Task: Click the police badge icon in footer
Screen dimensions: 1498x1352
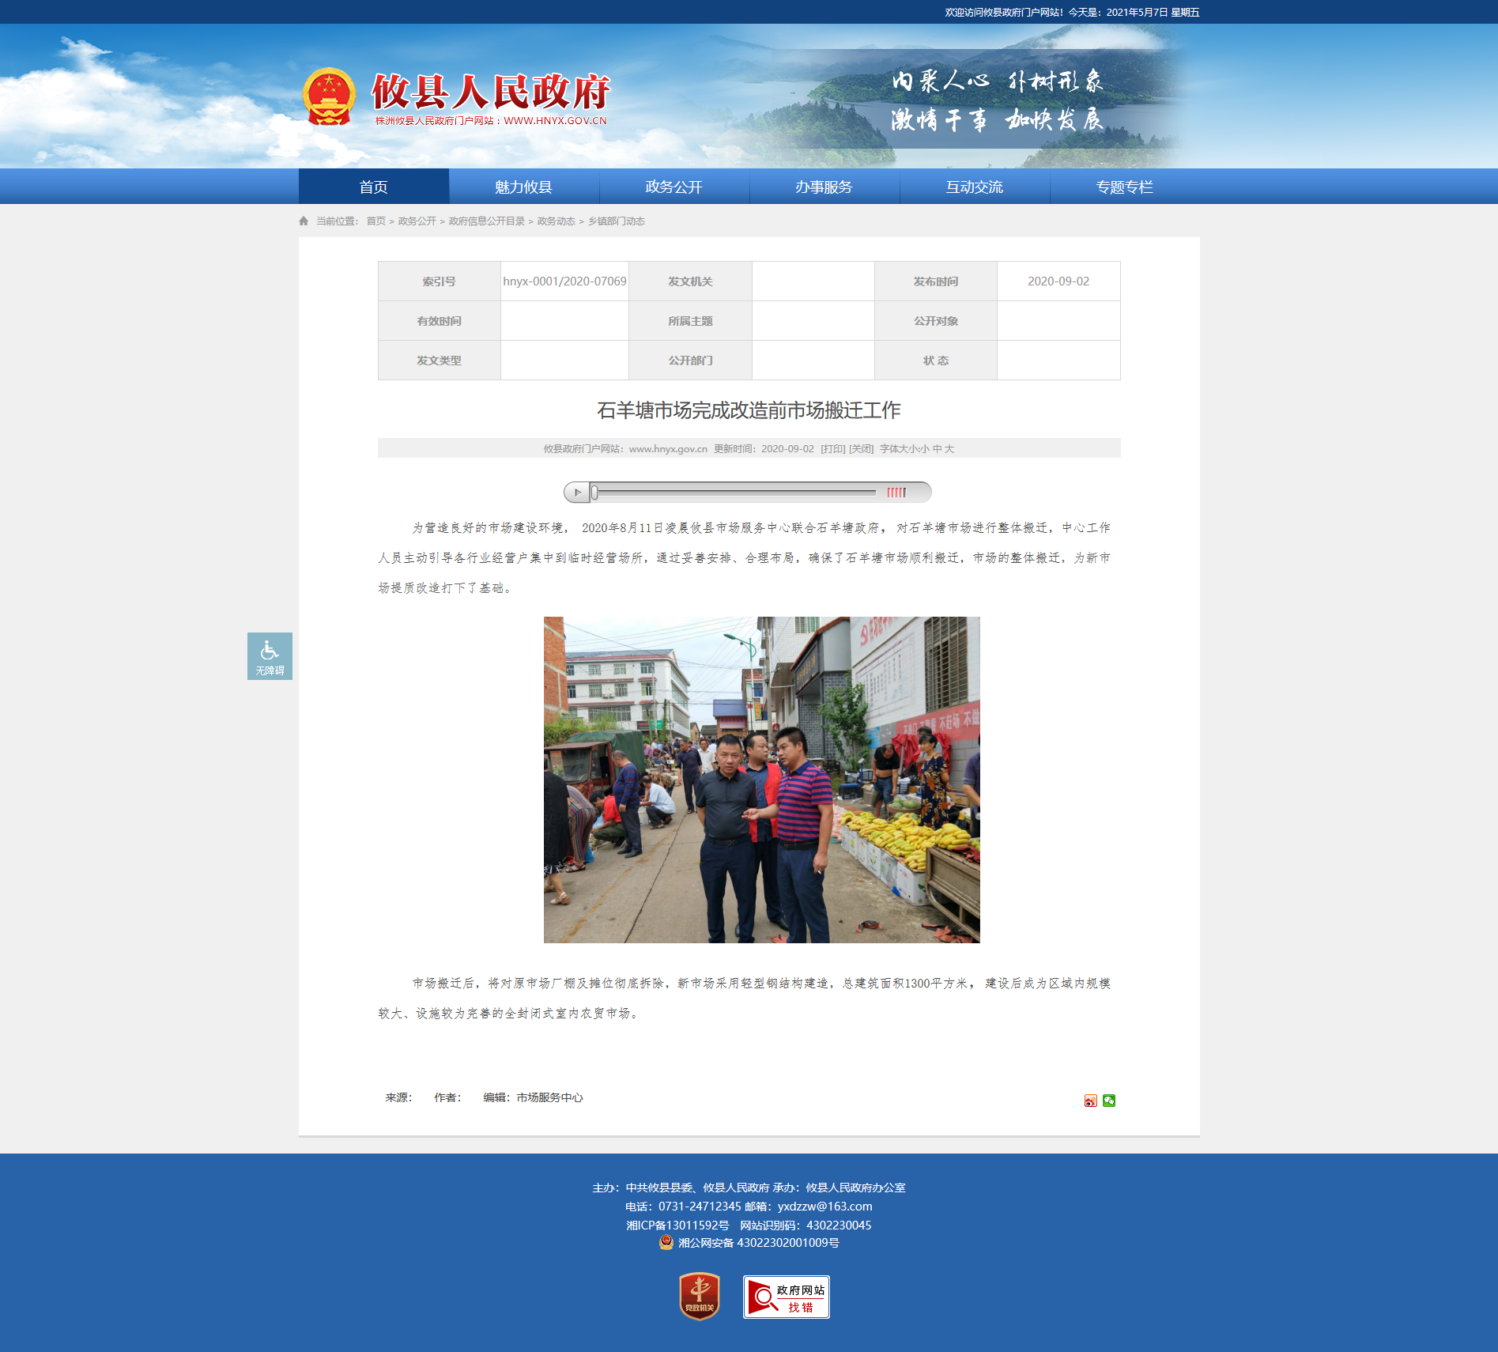Action: point(666,1242)
